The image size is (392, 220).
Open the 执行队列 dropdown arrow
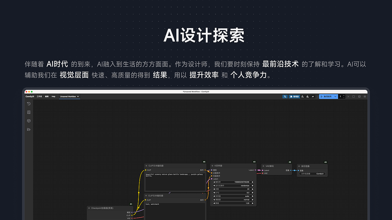point(335,97)
